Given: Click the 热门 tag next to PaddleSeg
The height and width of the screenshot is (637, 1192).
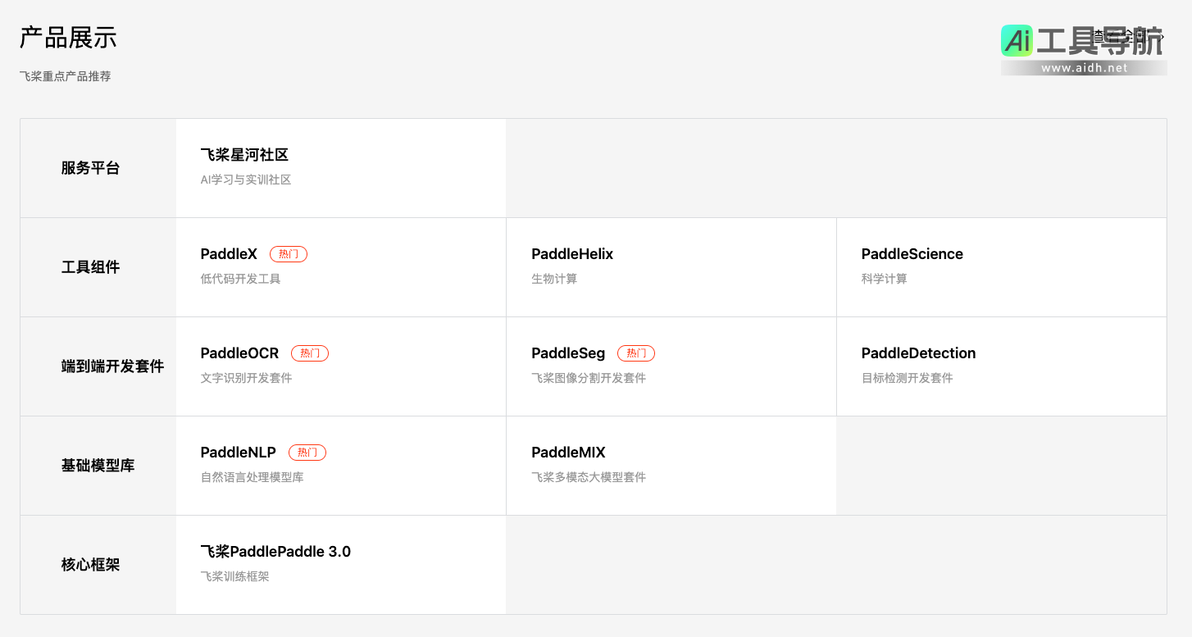Looking at the screenshot, I should coord(636,353).
